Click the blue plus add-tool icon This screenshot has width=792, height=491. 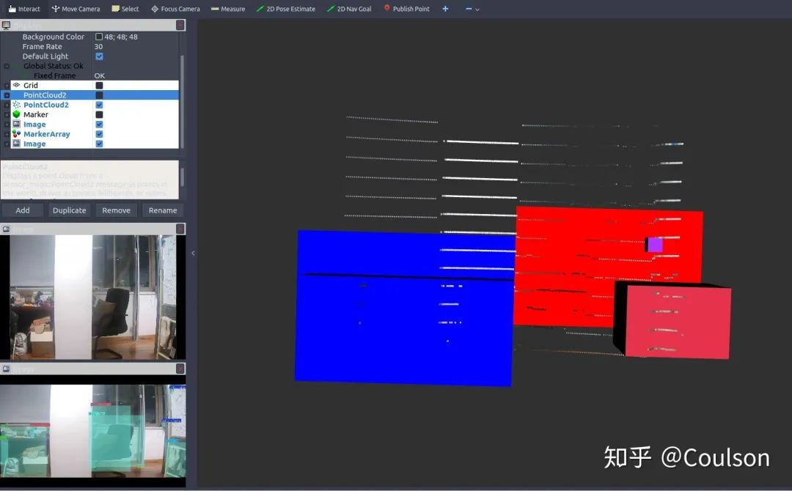[x=445, y=9]
